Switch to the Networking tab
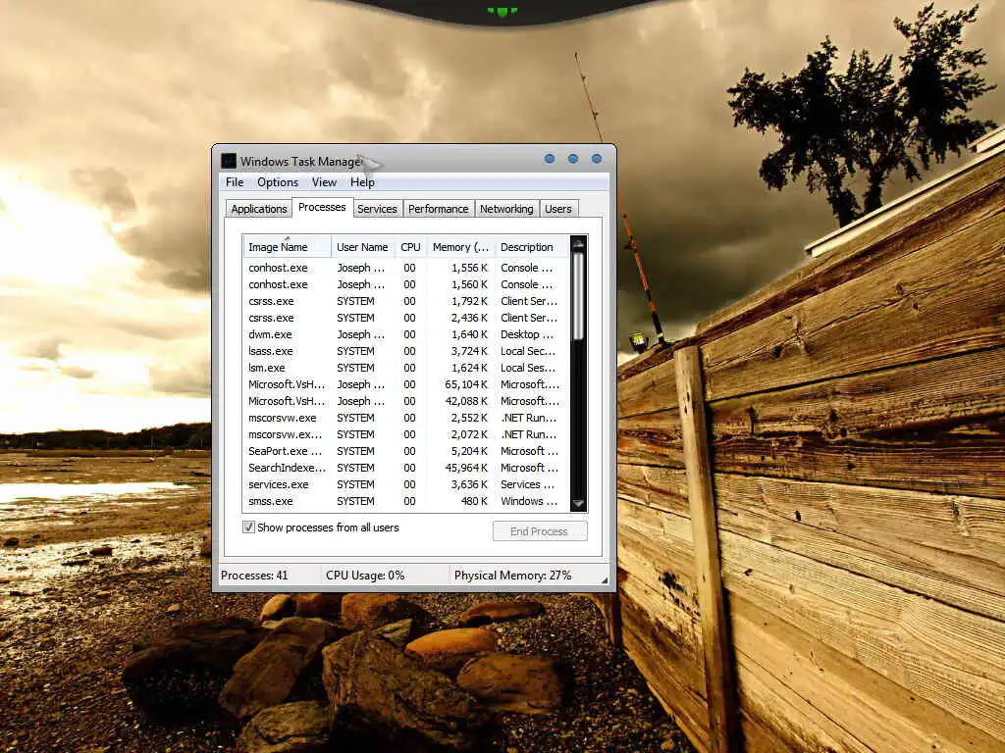1005x753 pixels. (x=506, y=209)
